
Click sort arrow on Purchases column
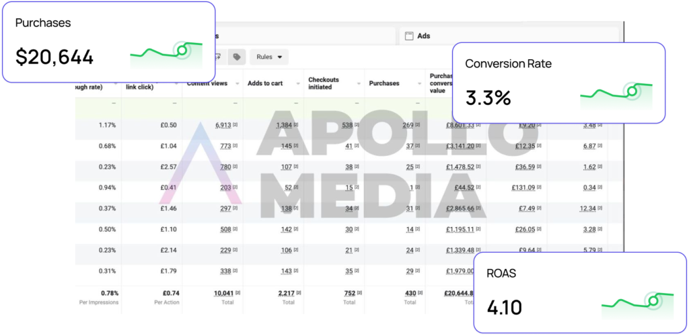click(419, 84)
